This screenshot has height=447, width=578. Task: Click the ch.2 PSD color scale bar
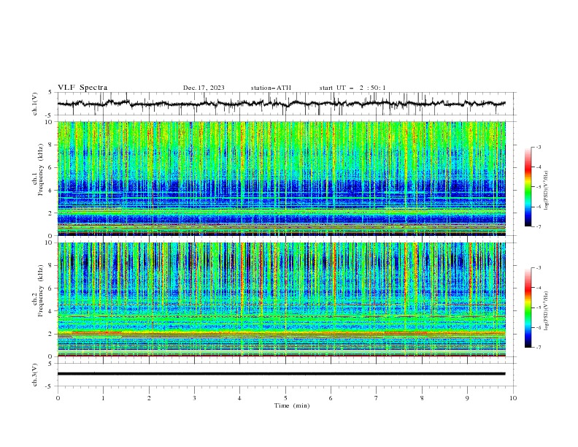pyautogui.click(x=528, y=307)
